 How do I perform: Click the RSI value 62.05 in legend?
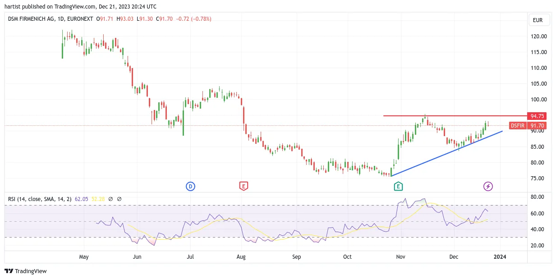point(82,199)
